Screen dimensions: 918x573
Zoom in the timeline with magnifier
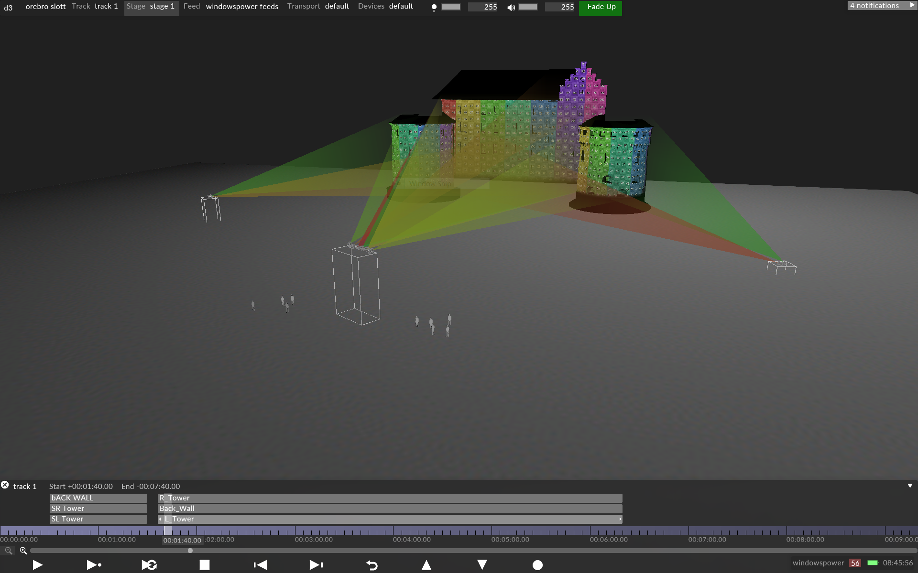click(23, 551)
